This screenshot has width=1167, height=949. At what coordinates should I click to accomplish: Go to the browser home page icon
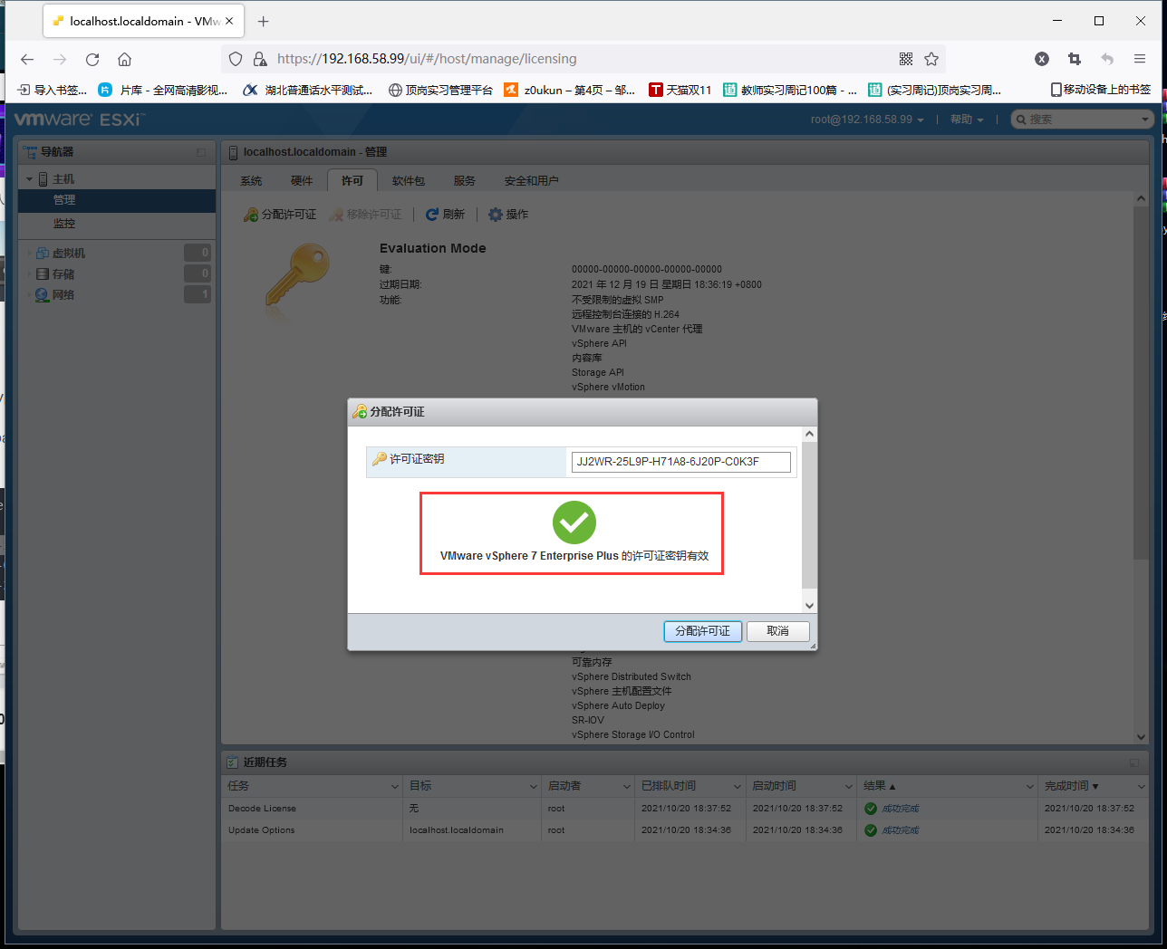point(125,59)
